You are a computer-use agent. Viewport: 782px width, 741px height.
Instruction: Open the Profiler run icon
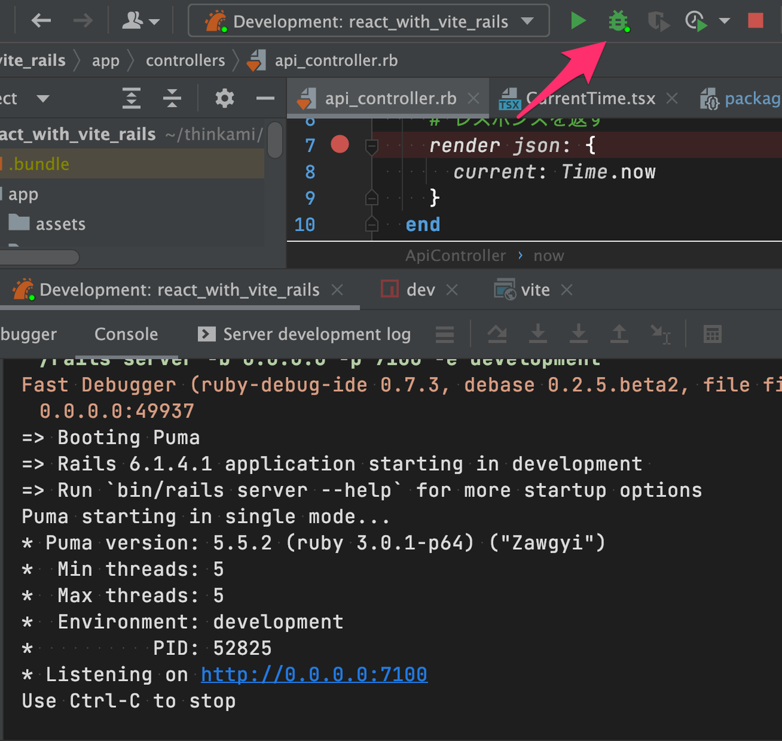[696, 21]
